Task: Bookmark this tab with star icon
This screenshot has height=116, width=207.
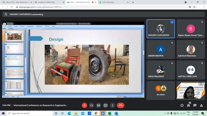Action: coord(194,7)
